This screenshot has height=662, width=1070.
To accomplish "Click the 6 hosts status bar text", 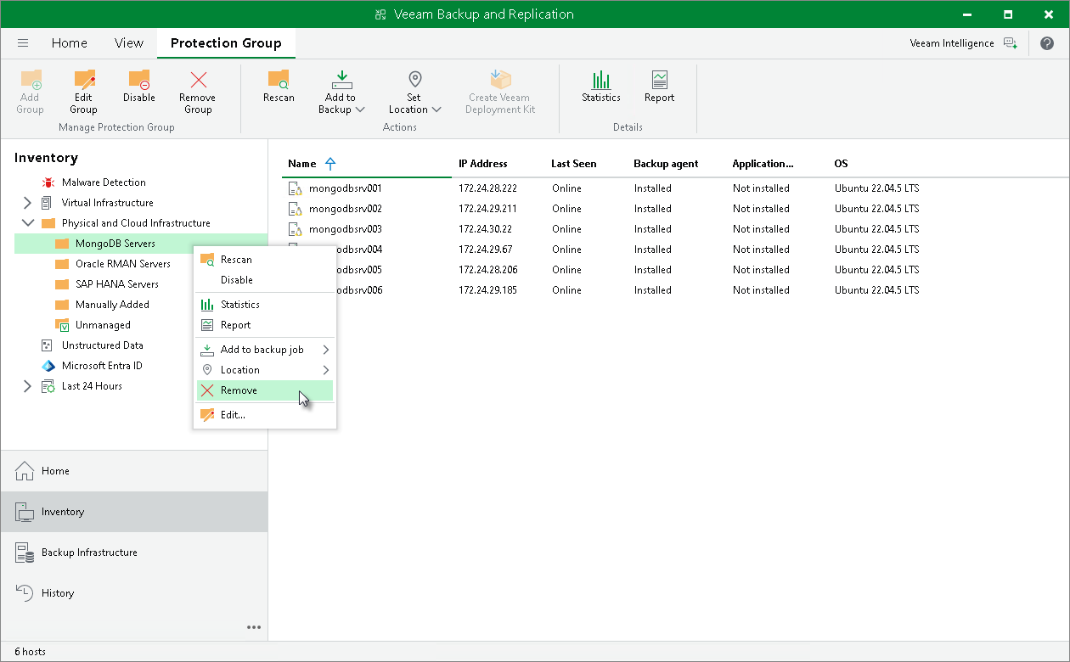I will tap(31, 652).
